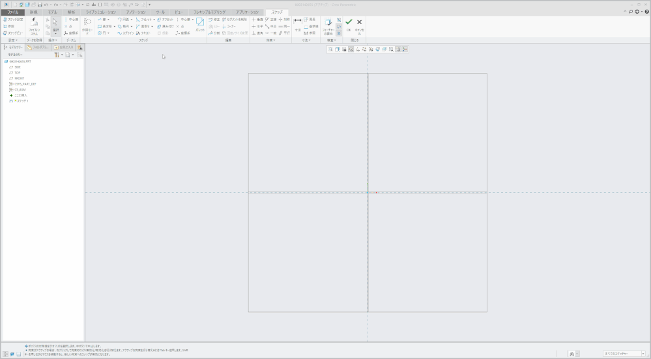This screenshot has height=359, width=651.
Task: Click the スケッチ設定 button
Action: [13, 20]
